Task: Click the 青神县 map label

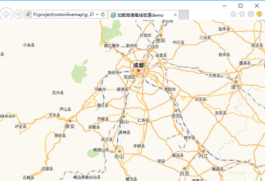Action: click(x=125, y=132)
